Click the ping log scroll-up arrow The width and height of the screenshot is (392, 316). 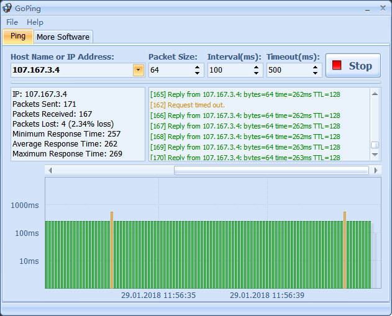[375, 94]
